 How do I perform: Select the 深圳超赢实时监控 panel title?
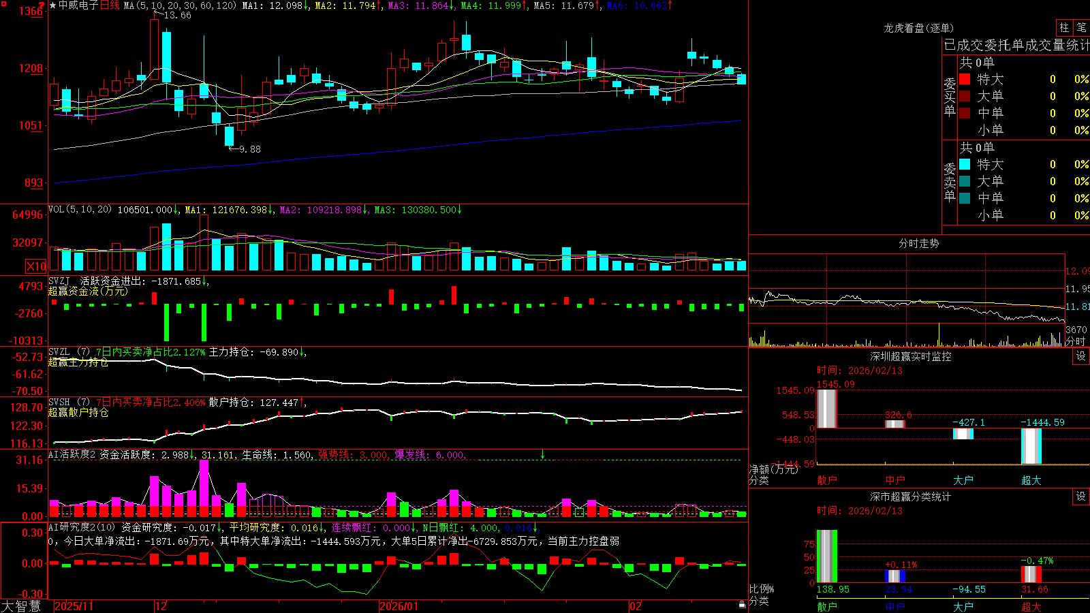(910, 356)
